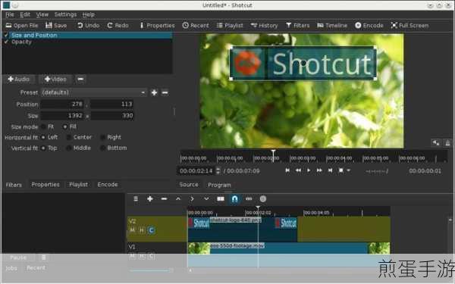Append clip with timeline plus icon

coord(149,198)
